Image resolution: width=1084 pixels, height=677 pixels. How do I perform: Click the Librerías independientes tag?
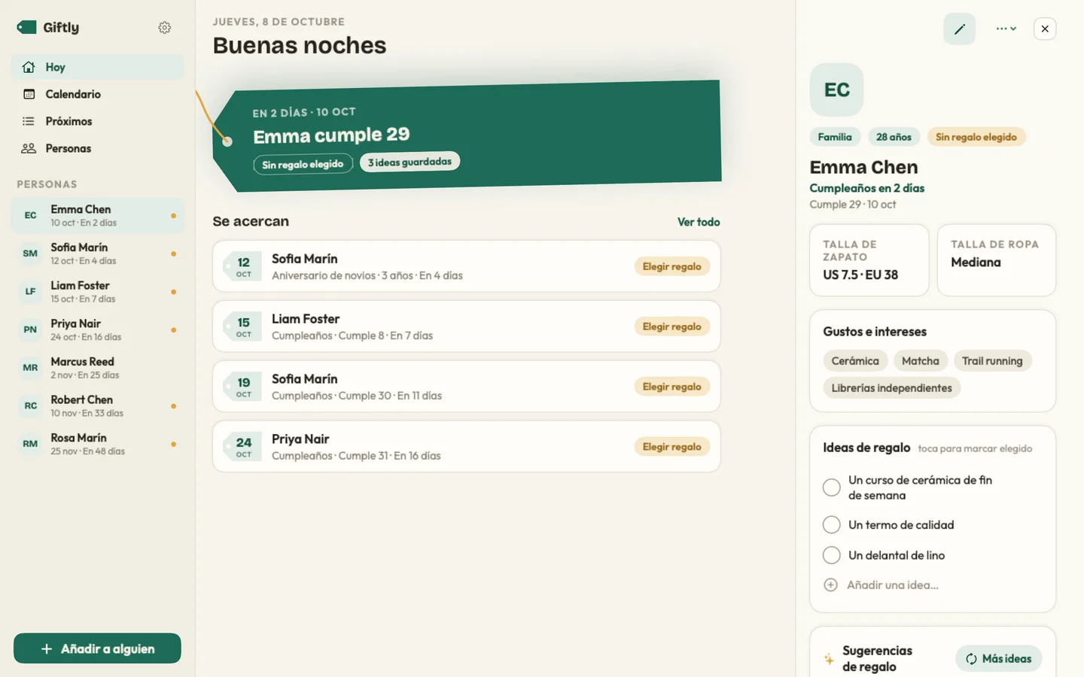click(x=891, y=388)
